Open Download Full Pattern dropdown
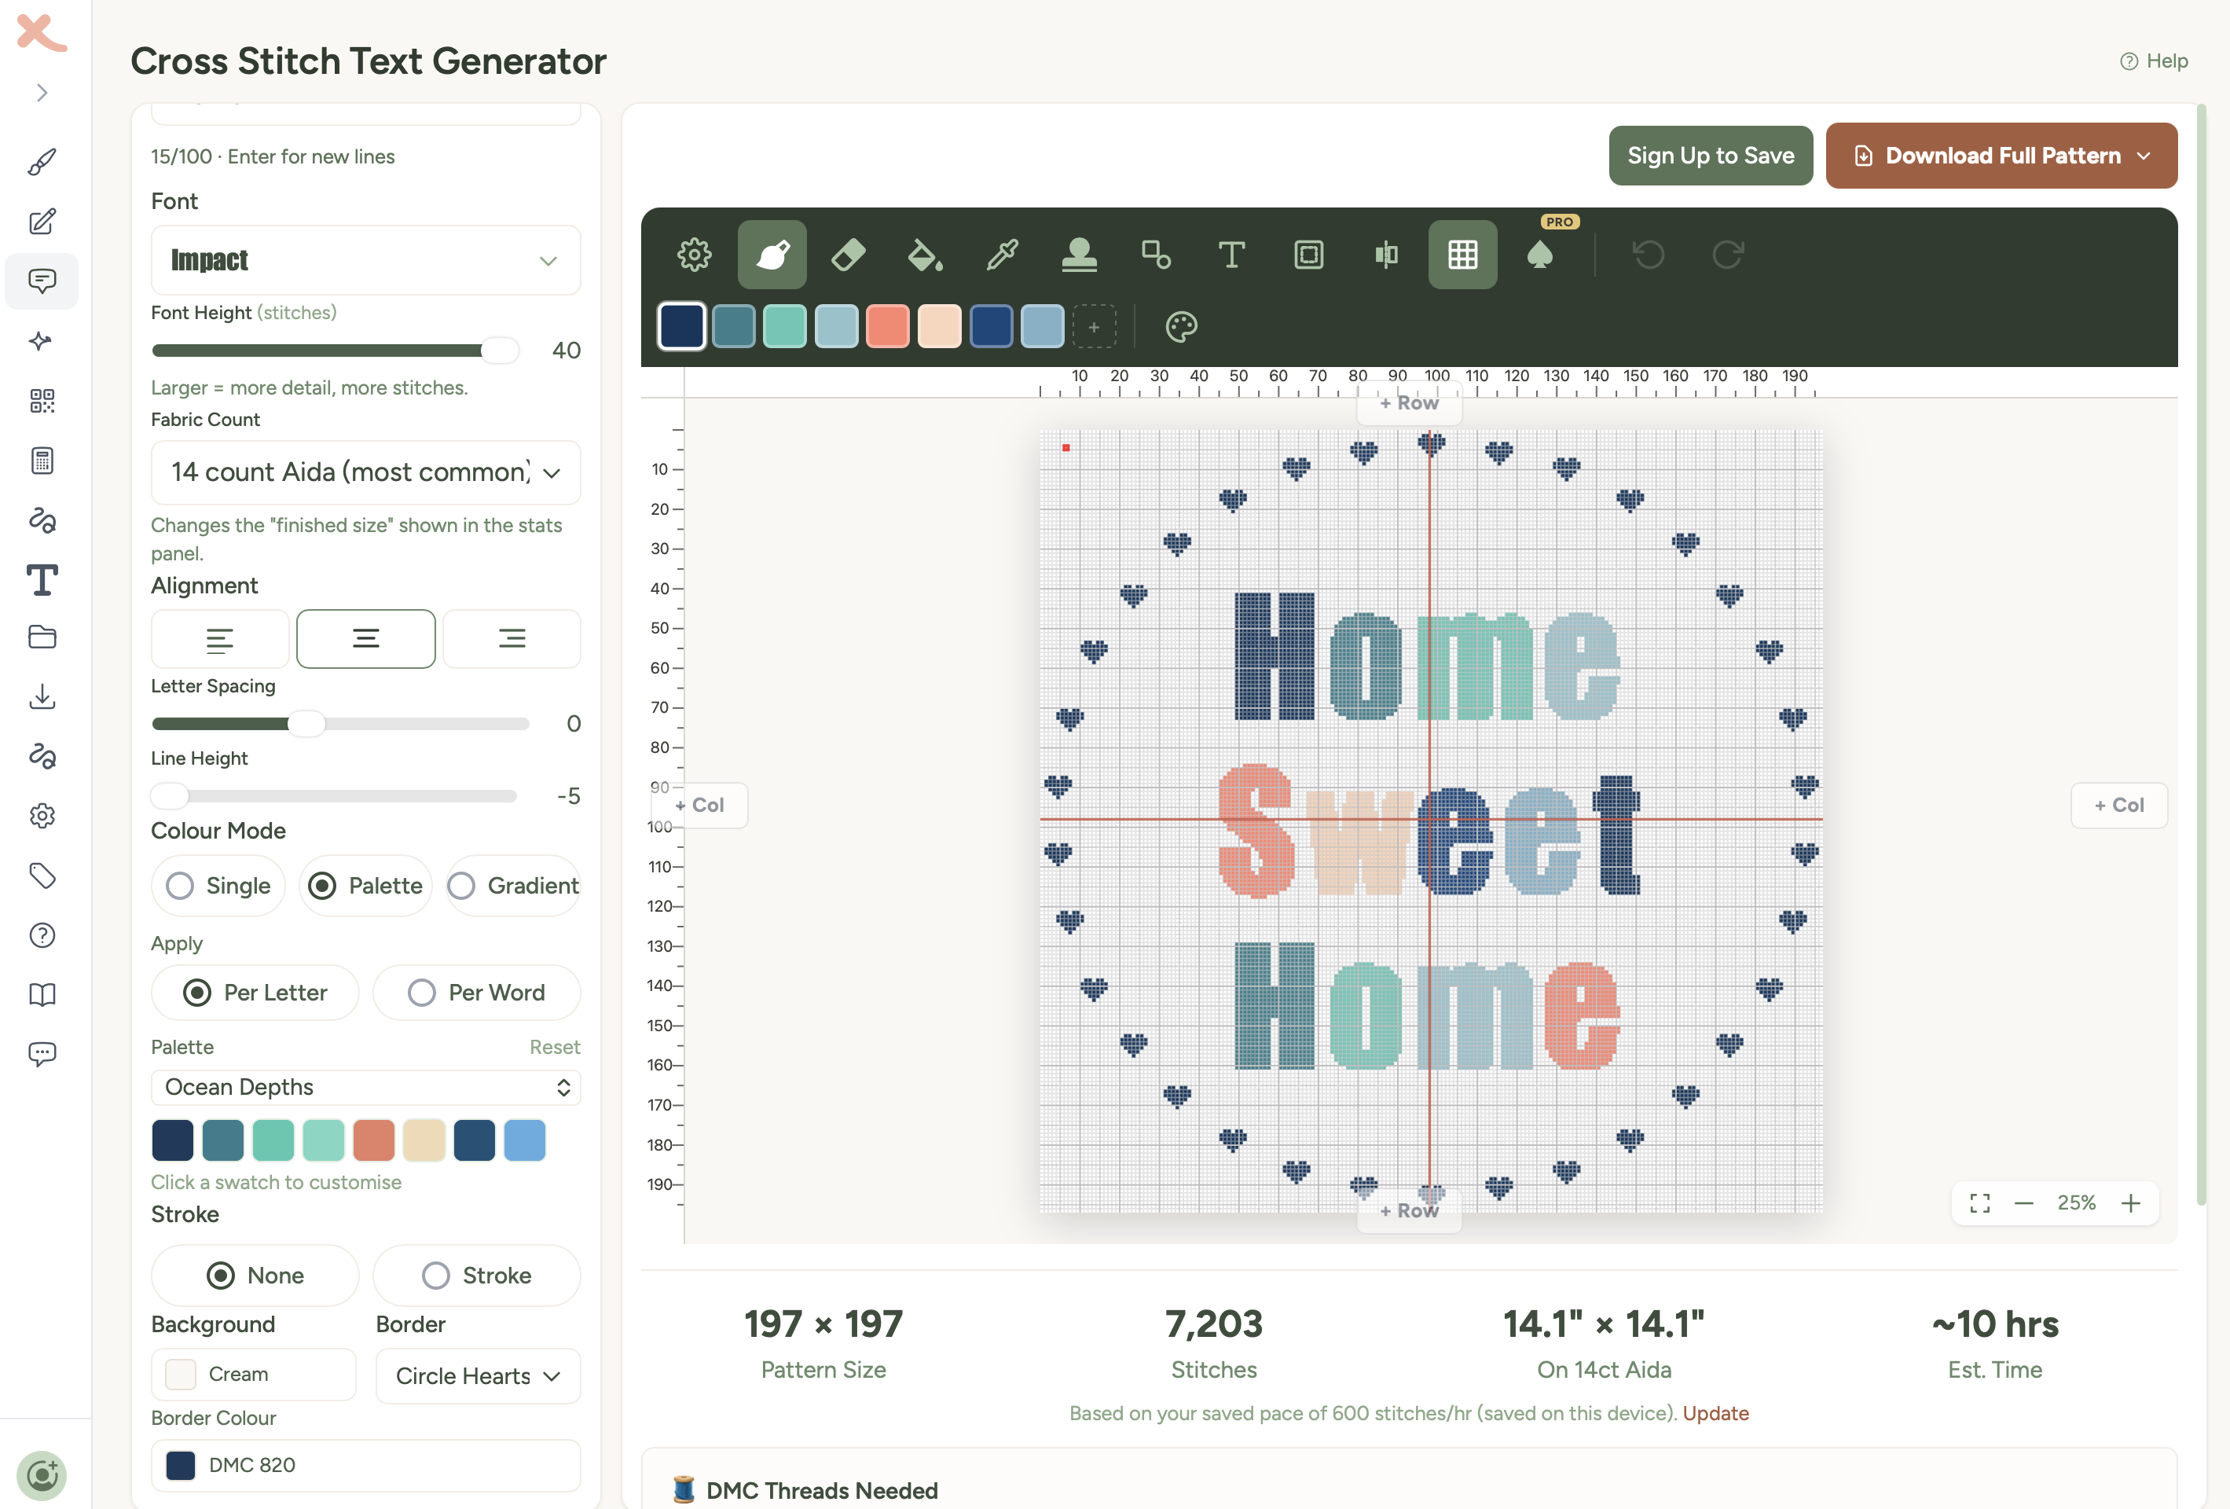2230x1509 pixels. [2001, 156]
